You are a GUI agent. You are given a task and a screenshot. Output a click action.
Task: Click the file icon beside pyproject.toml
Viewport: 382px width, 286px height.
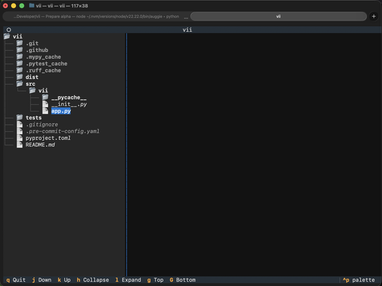pos(20,138)
